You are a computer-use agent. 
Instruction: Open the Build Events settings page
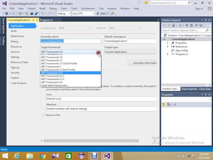[x=17, y=36]
